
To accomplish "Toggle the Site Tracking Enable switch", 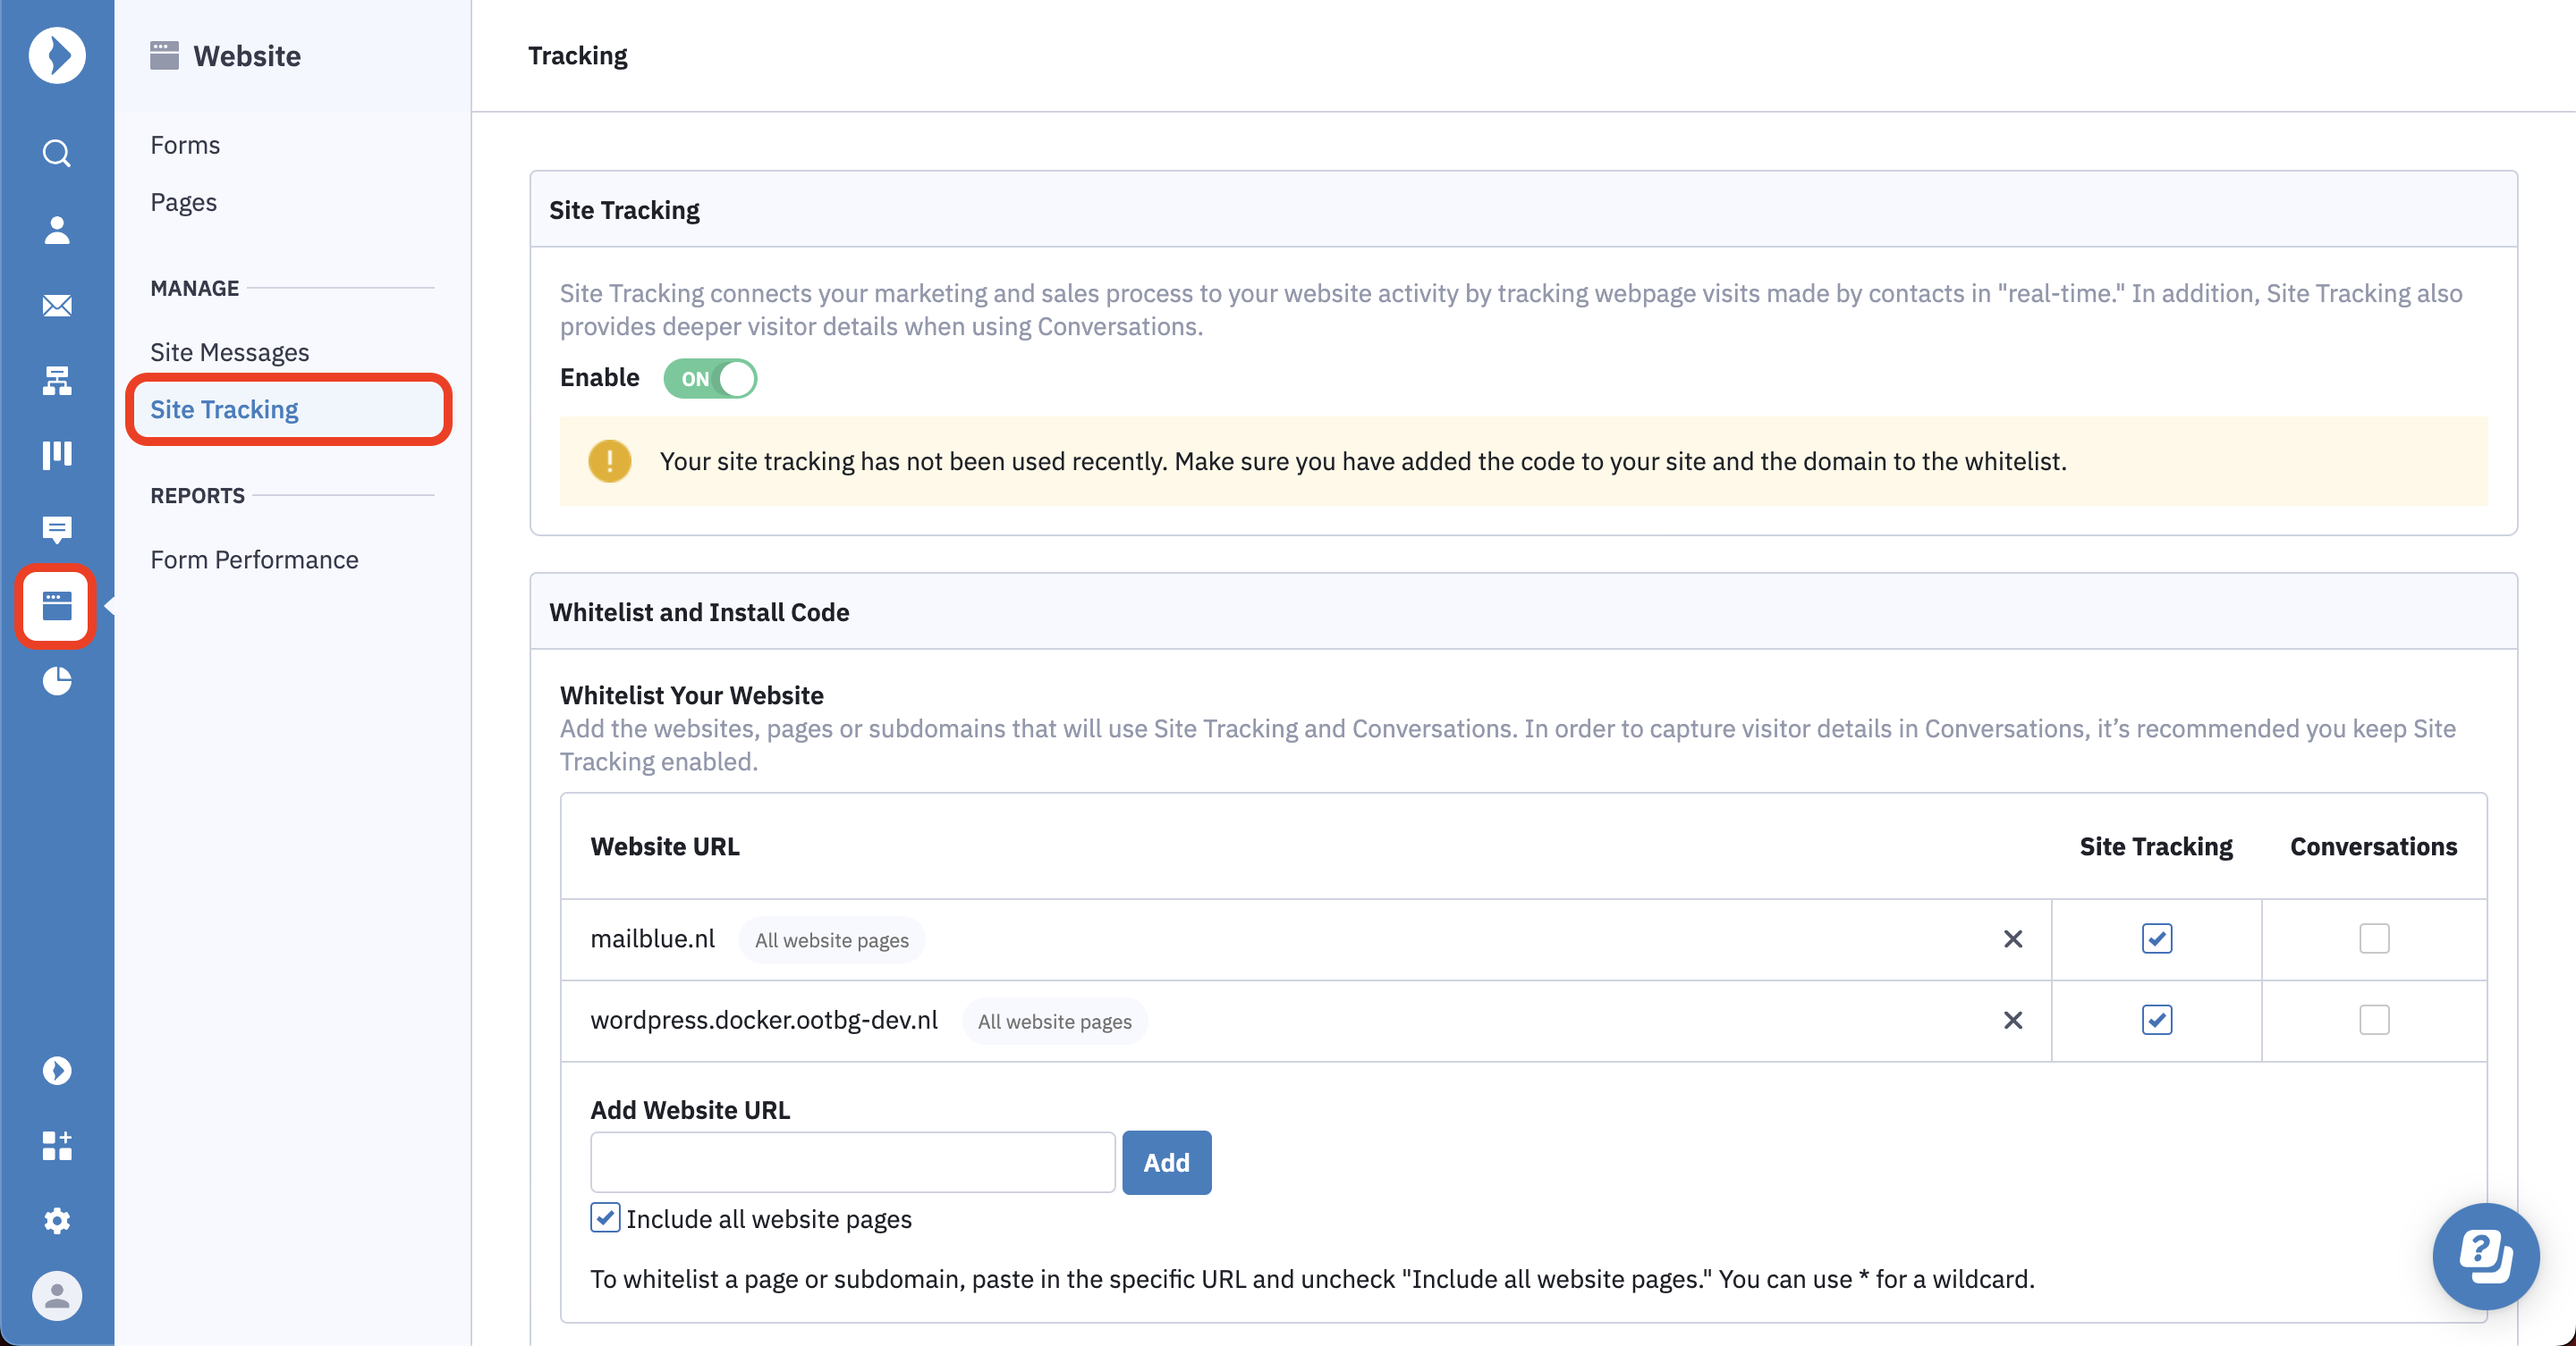I will tap(710, 379).
